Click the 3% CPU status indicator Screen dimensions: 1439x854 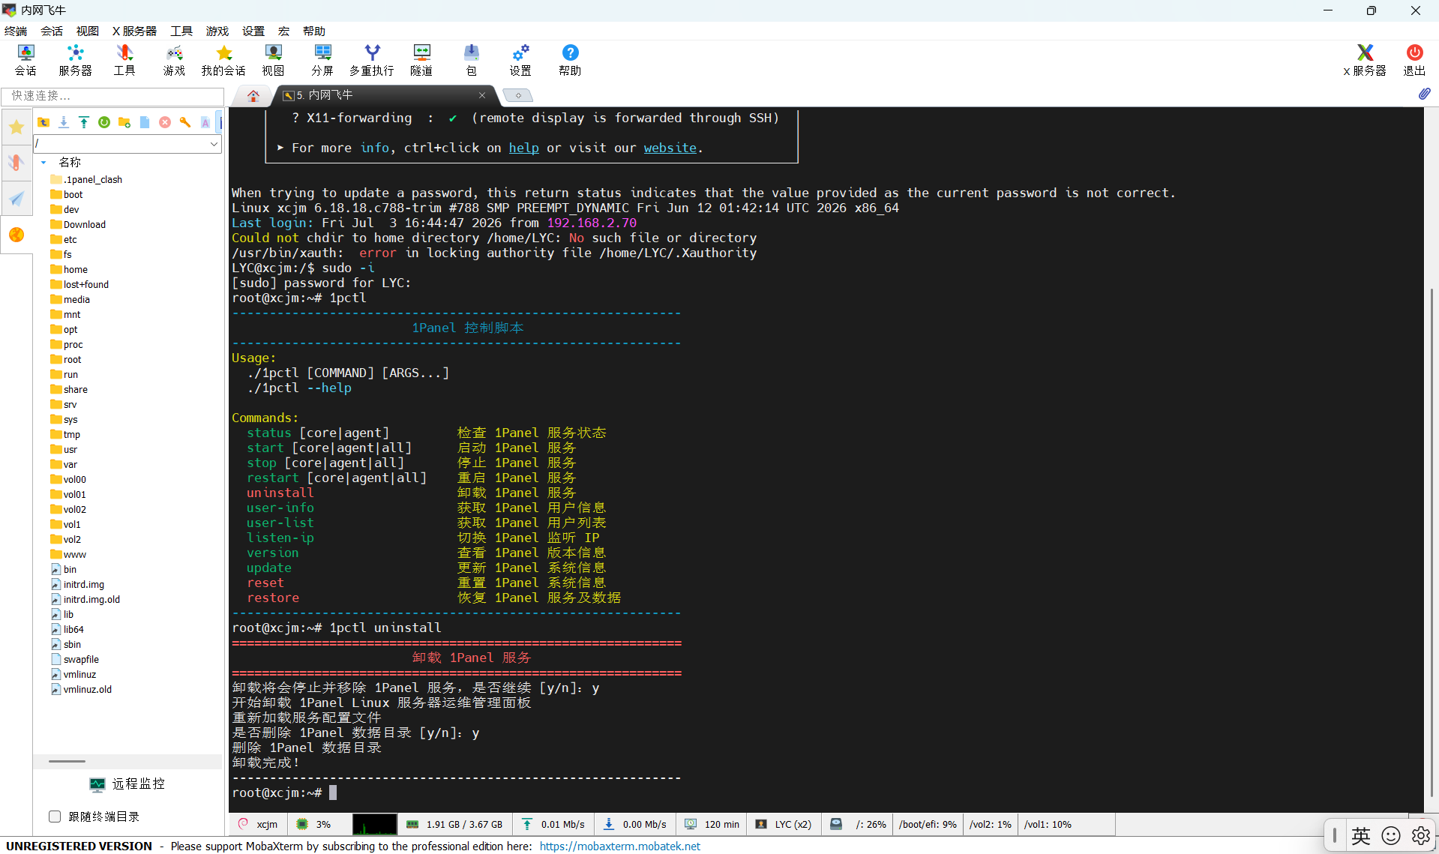click(313, 824)
